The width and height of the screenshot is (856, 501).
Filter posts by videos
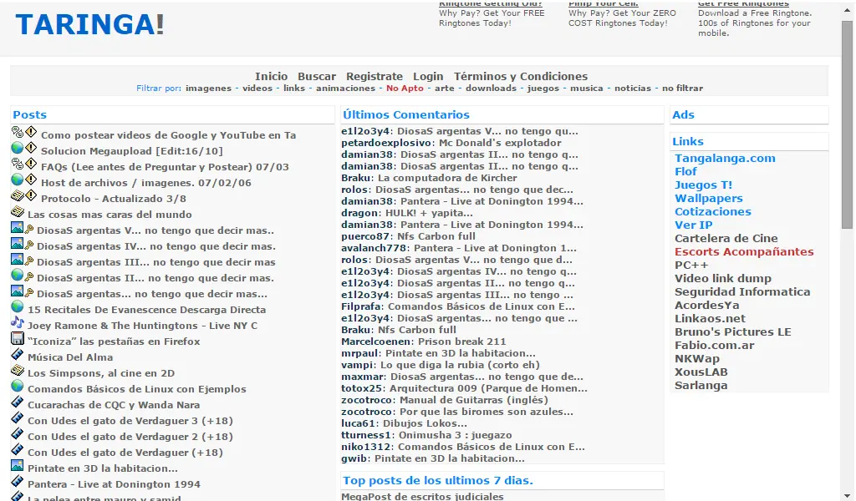click(x=257, y=89)
